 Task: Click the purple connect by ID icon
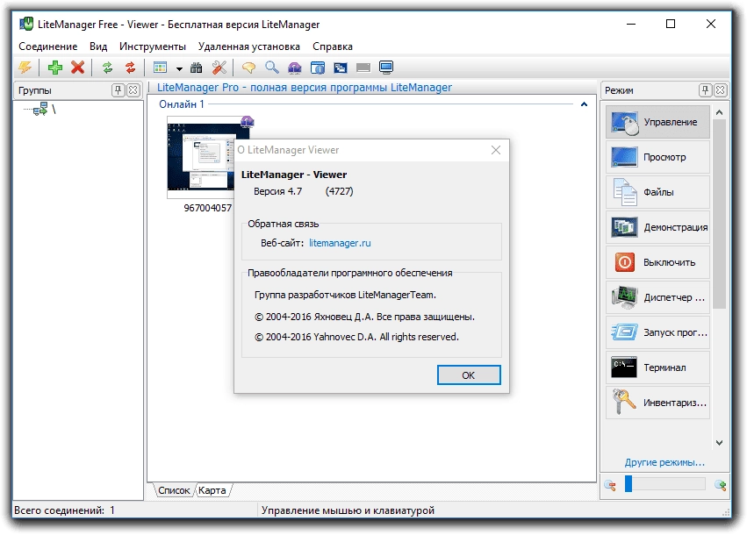[295, 68]
